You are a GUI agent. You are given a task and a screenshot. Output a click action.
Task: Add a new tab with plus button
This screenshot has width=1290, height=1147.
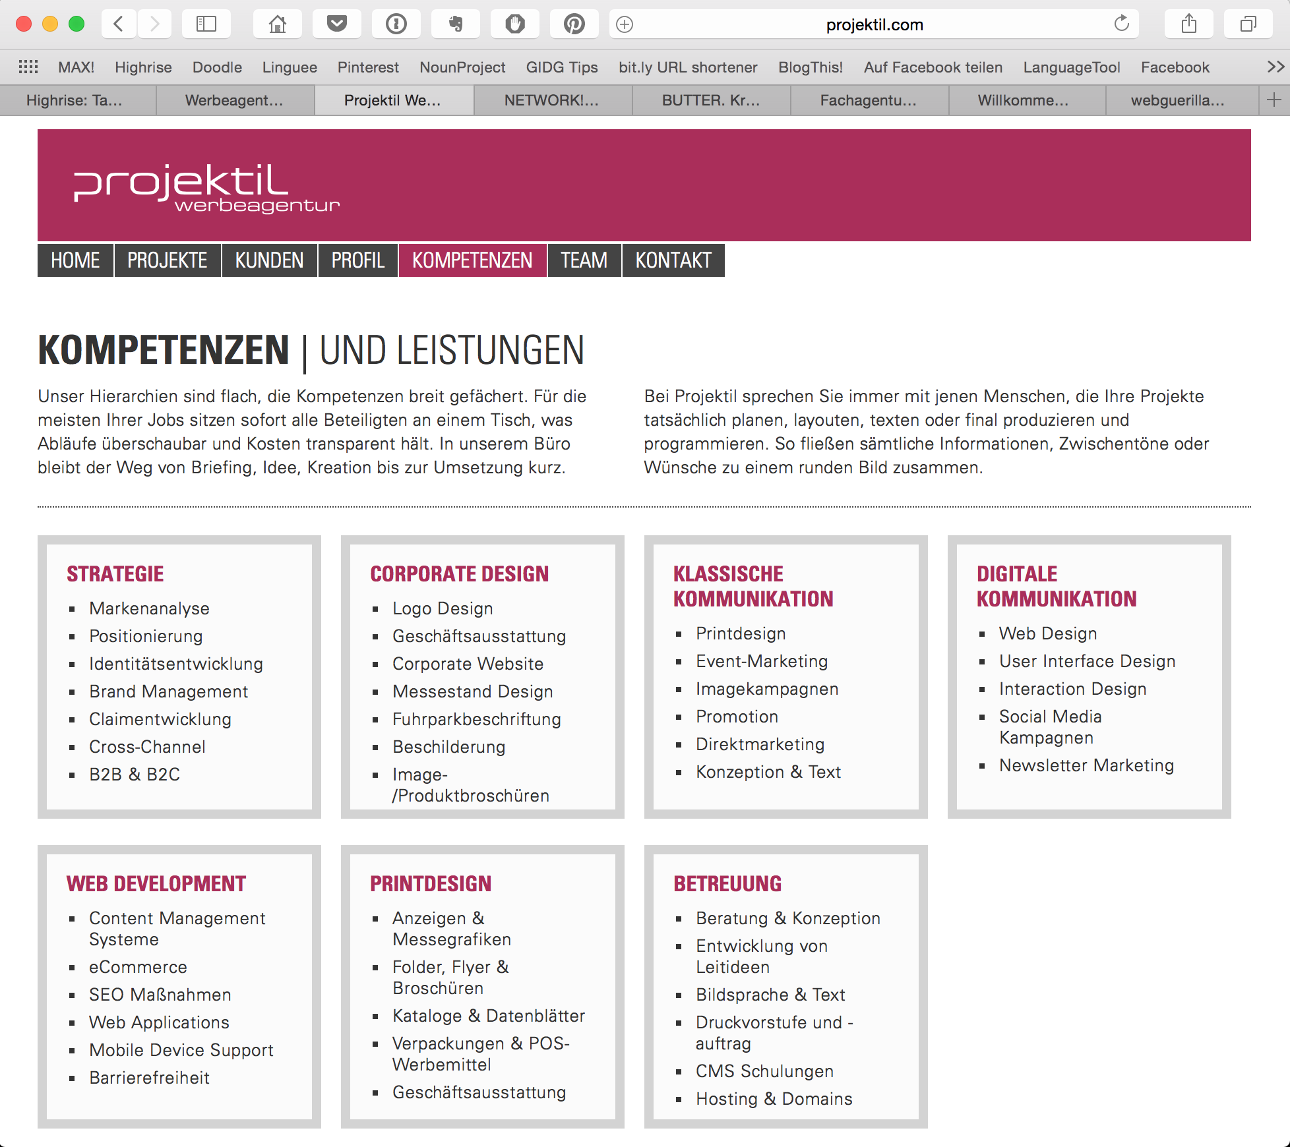1274,100
